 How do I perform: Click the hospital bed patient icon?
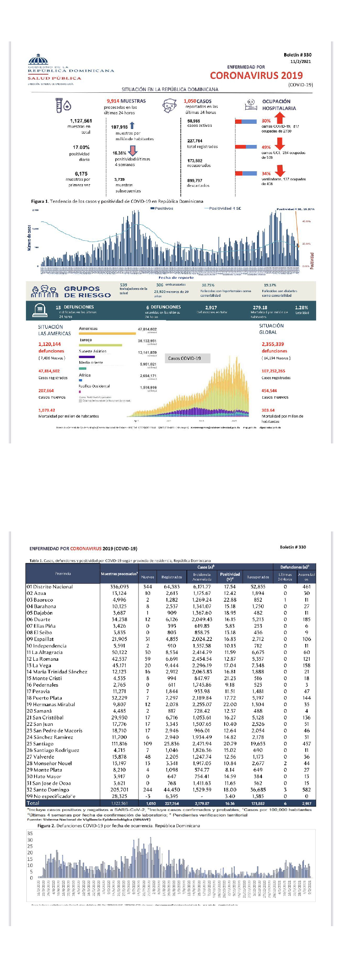(x=251, y=104)
